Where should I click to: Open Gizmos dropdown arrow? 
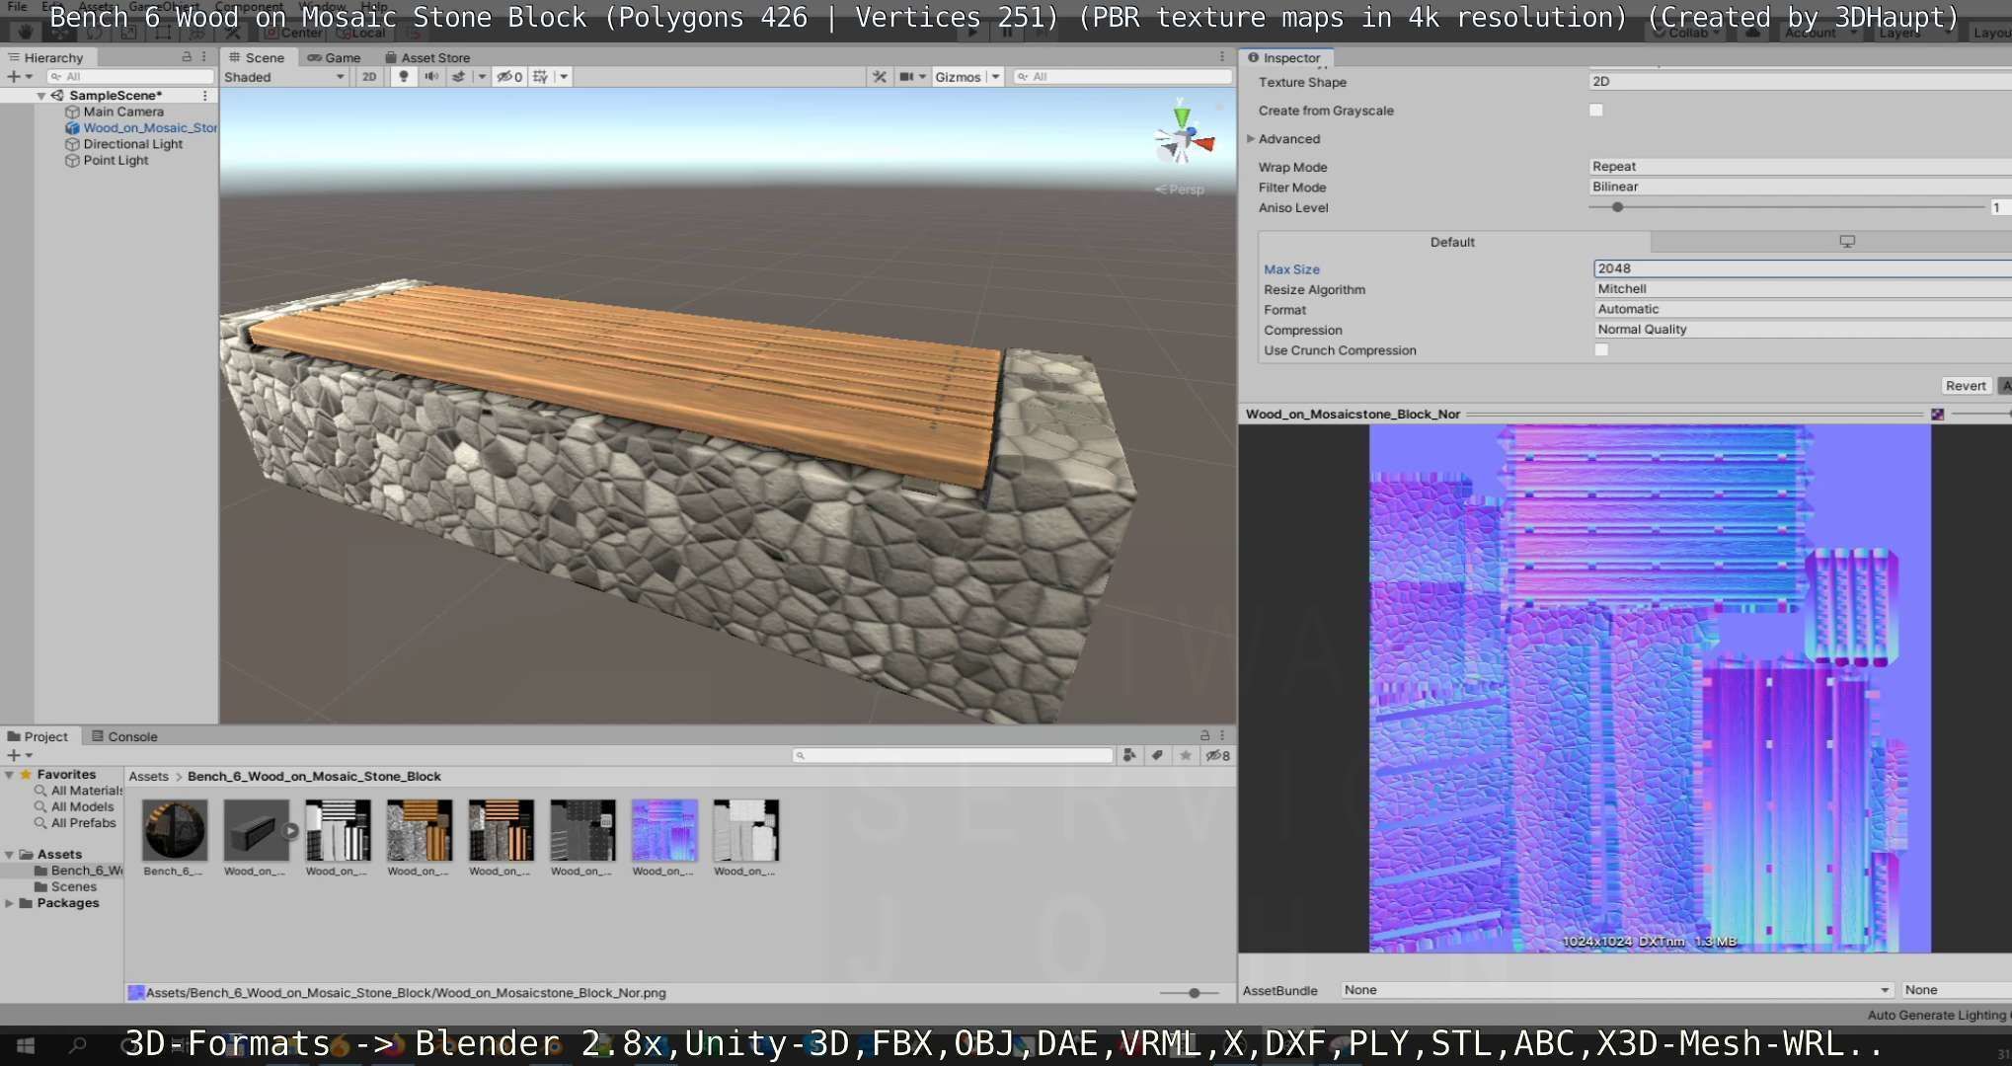[995, 76]
